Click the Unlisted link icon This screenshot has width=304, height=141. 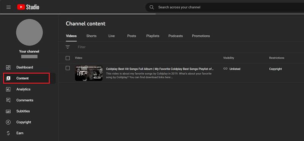tap(225, 69)
